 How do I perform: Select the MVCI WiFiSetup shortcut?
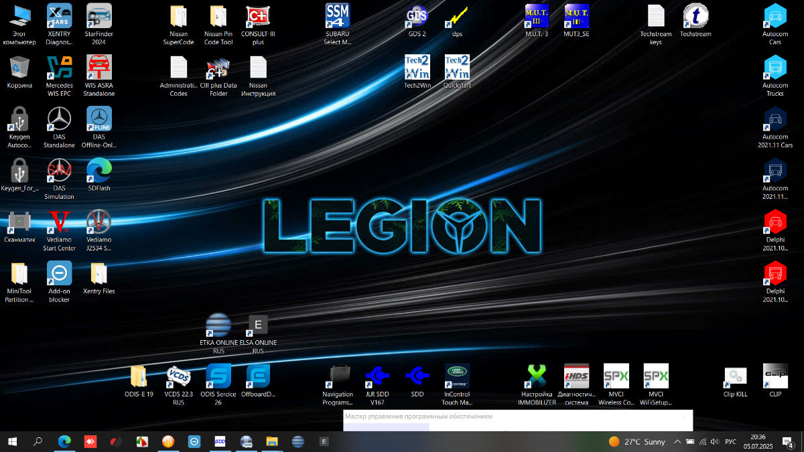(656, 376)
